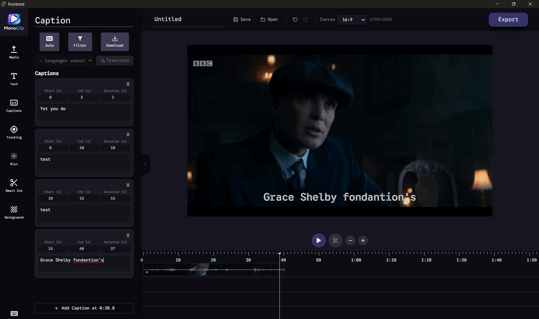Click Add Caption at 0:38.8
Viewport: 539px width, 319px height.
pyautogui.click(x=84, y=308)
